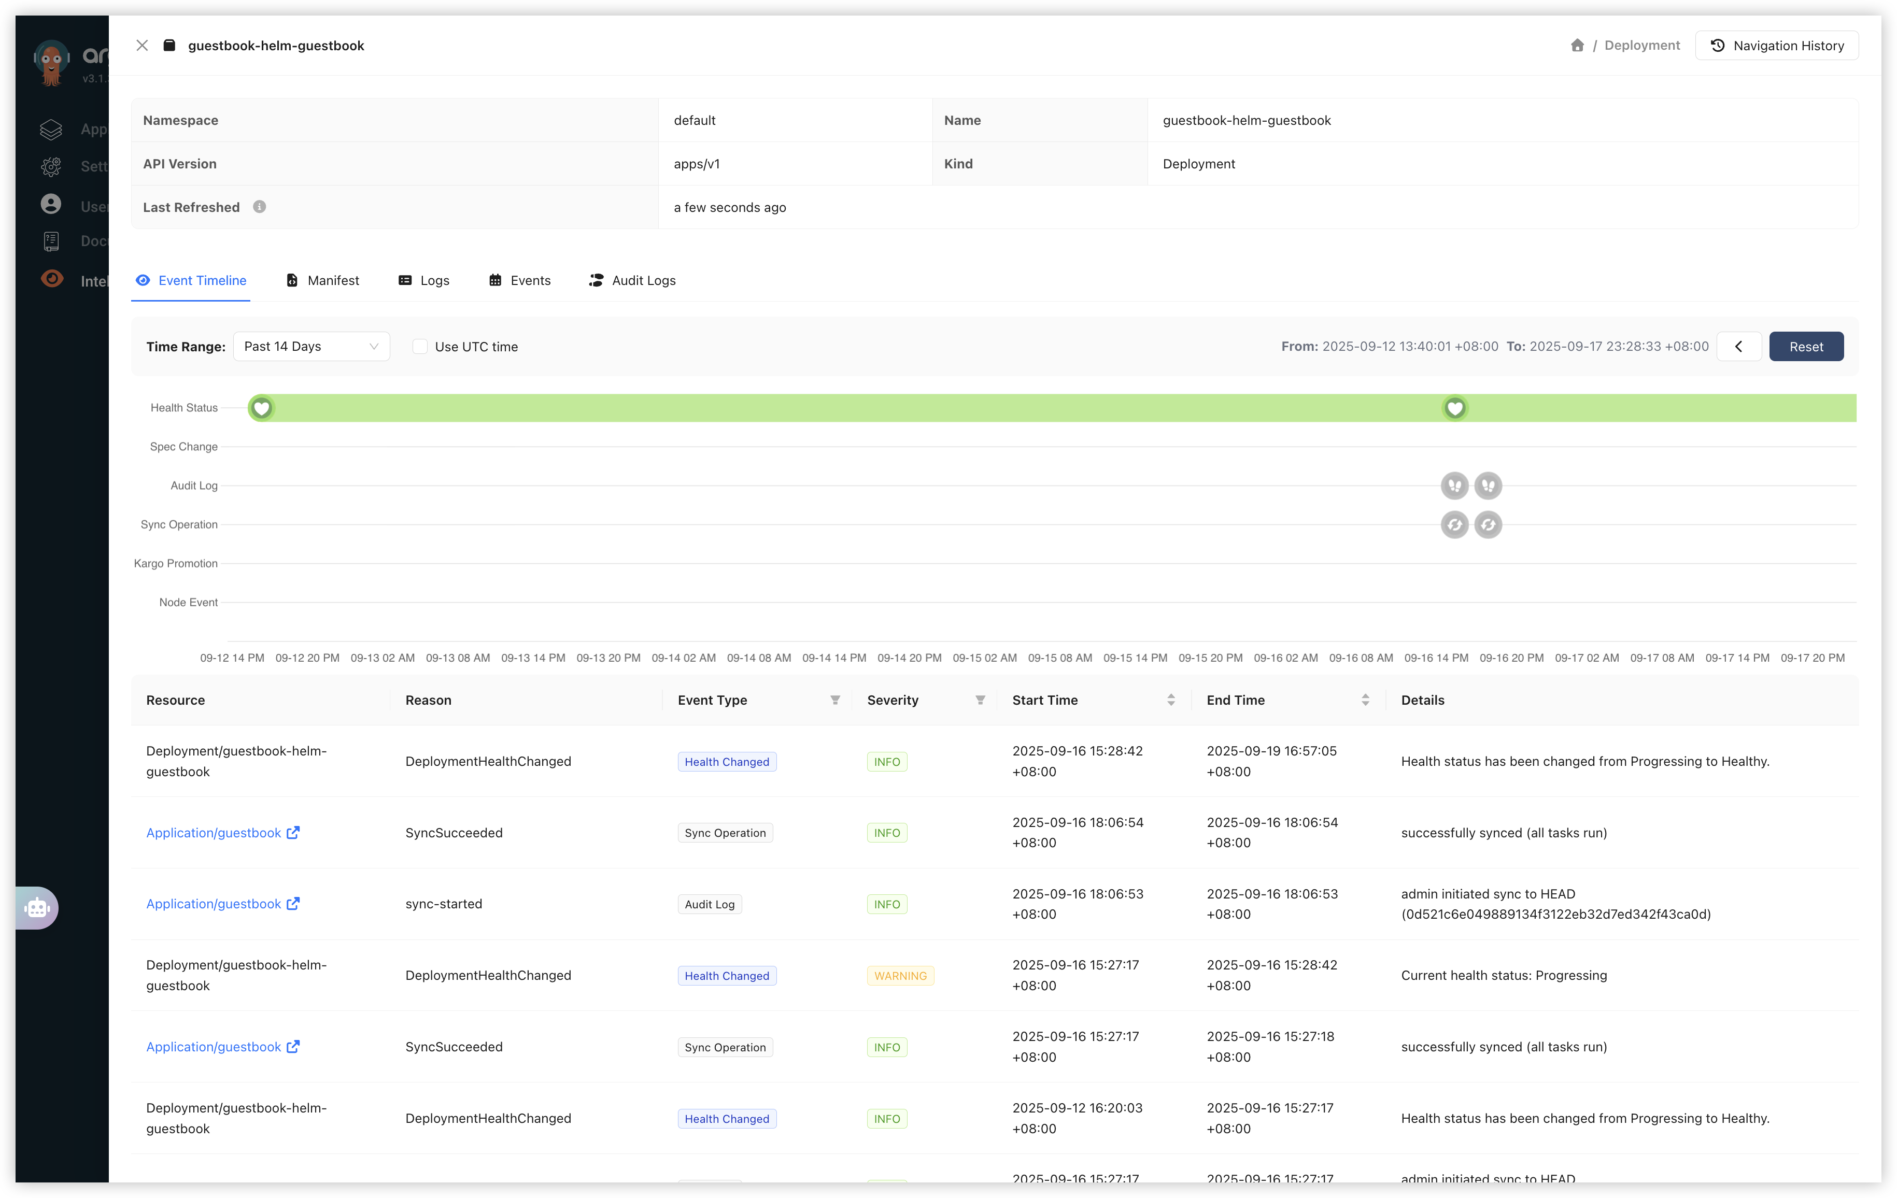Sort by Start Time column arrows
The width and height of the screenshot is (1897, 1198).
click(x=1171, y=700)
